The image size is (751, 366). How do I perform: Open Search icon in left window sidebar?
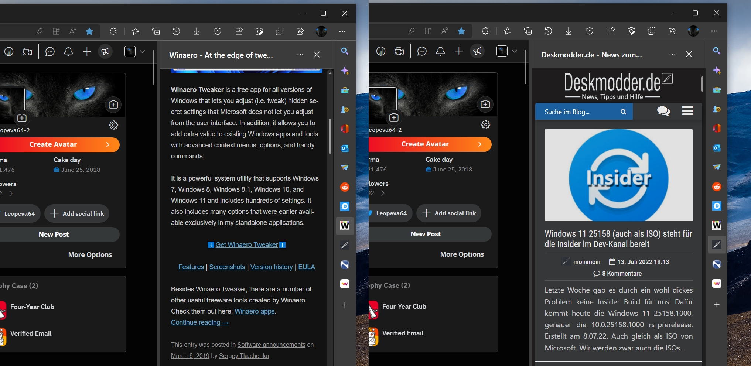click(345, 51)
